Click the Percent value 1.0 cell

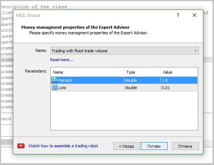click(179, 80)
